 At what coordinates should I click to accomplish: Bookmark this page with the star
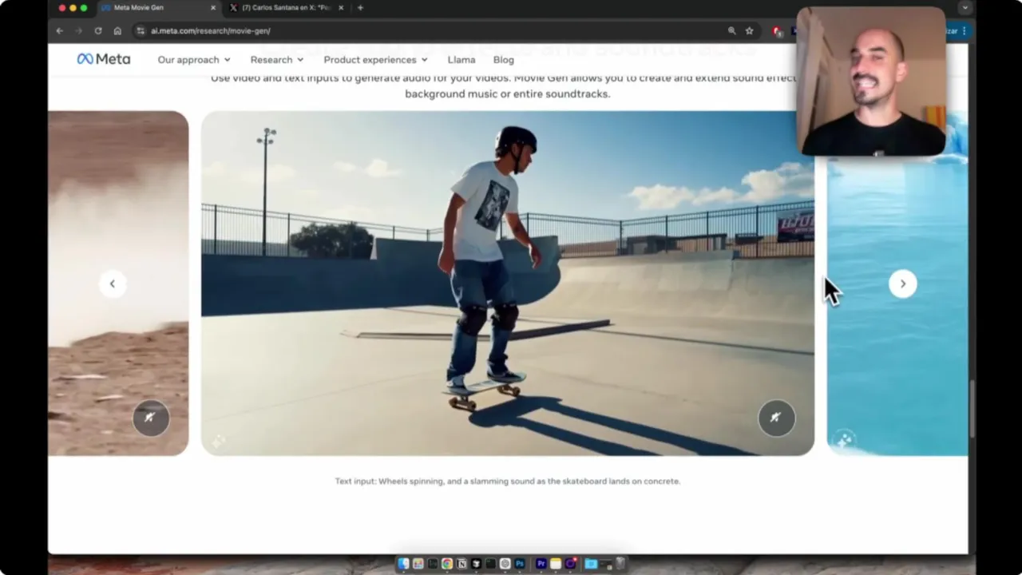point(749,30)
